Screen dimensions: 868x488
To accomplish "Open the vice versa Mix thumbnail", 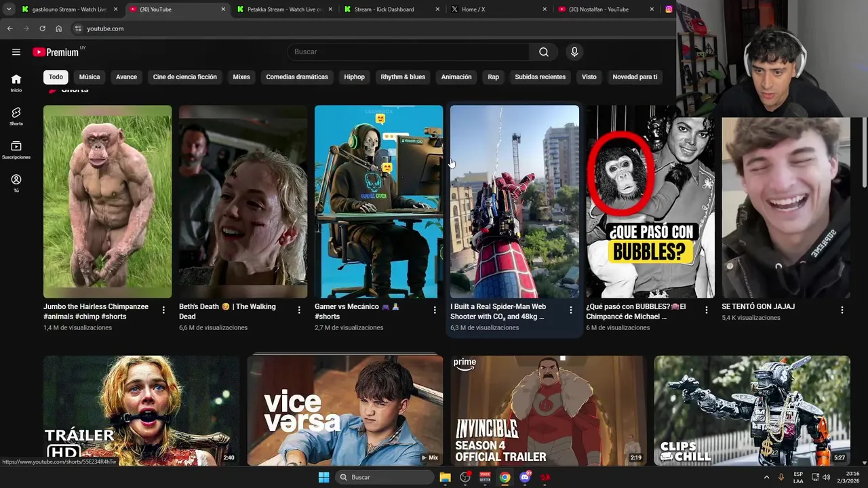I will [x=345, y=411].
